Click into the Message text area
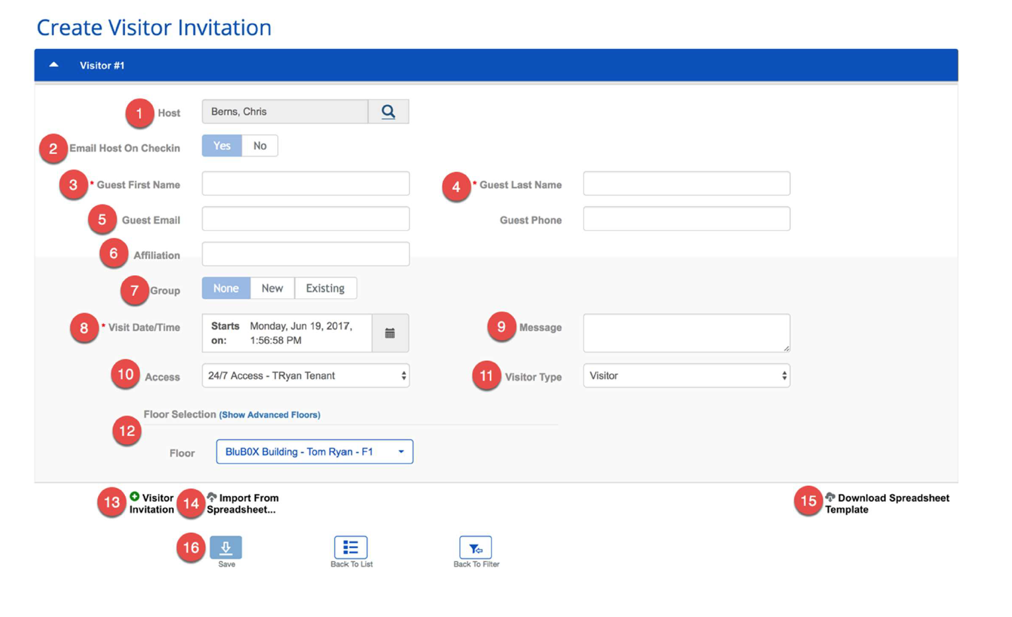The image size is (1012, 617). (686, 333)
